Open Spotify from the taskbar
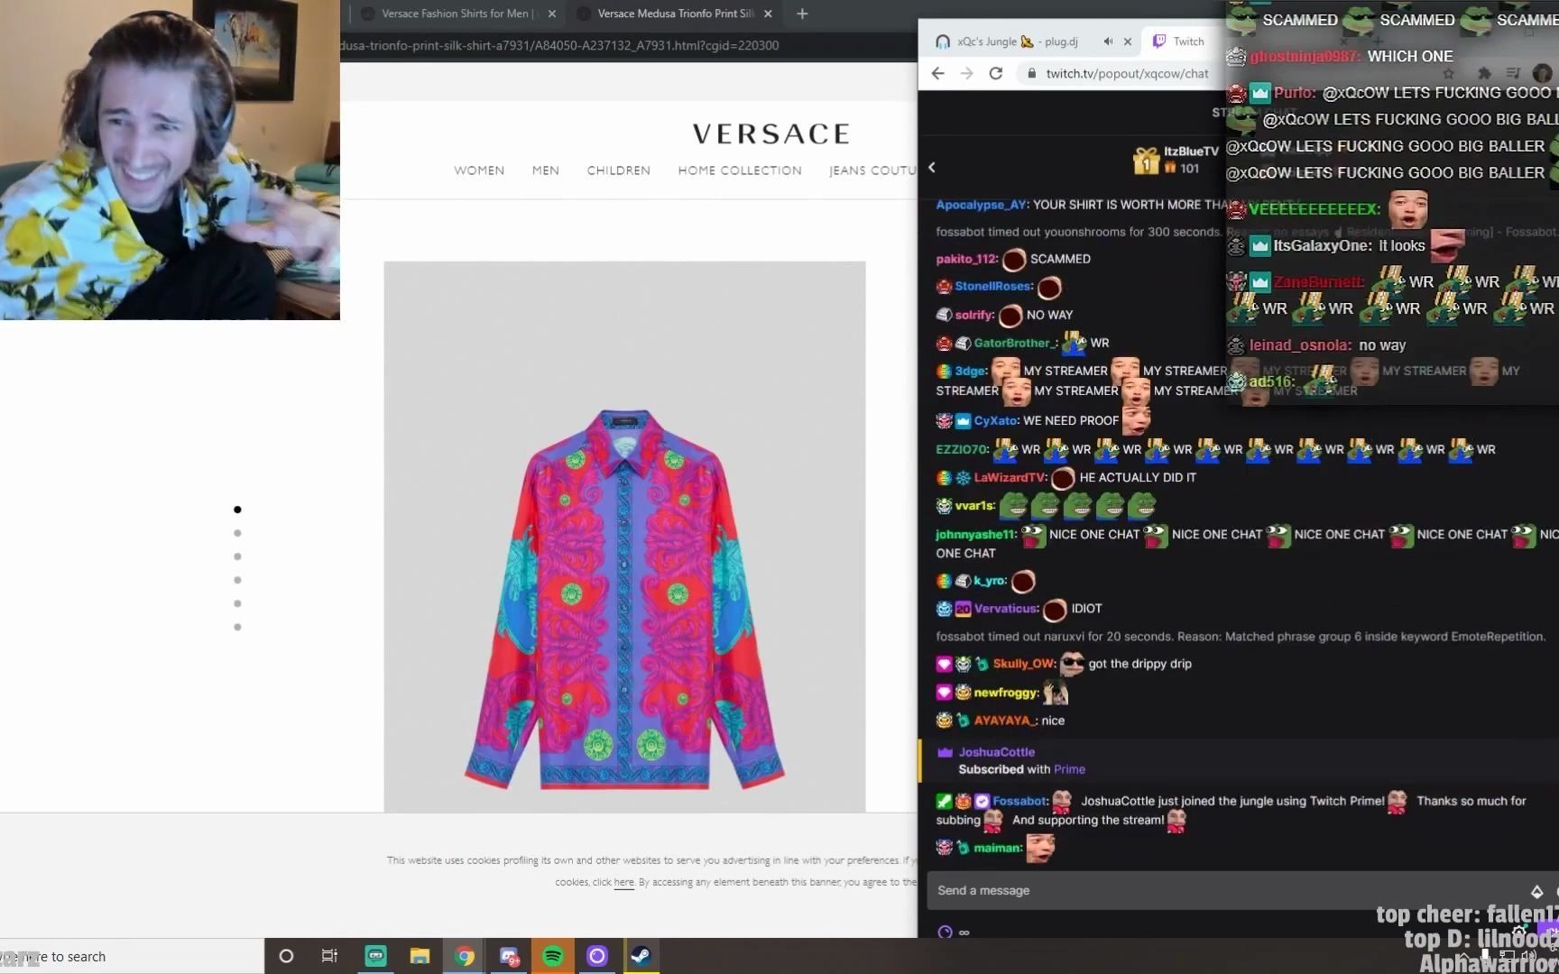 (553, 956)
